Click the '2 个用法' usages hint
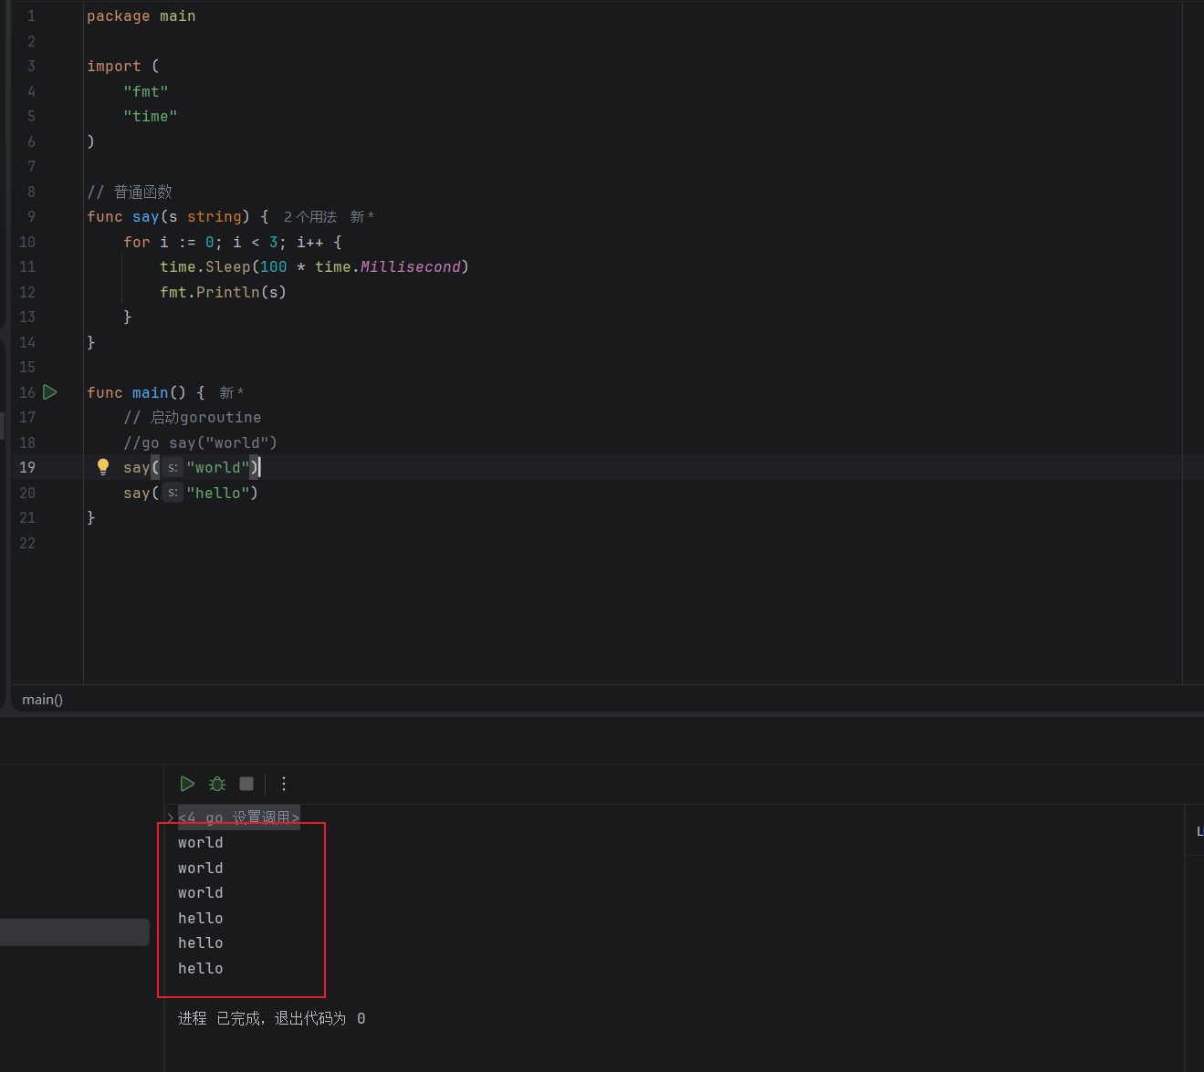The image size is (1204, 1072). [310, 217]
